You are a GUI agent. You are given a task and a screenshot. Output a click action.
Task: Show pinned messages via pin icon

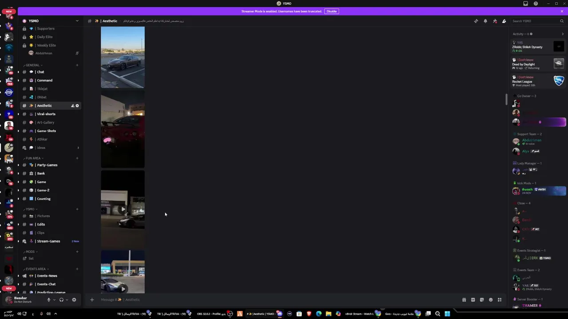(x=495, y=21)
